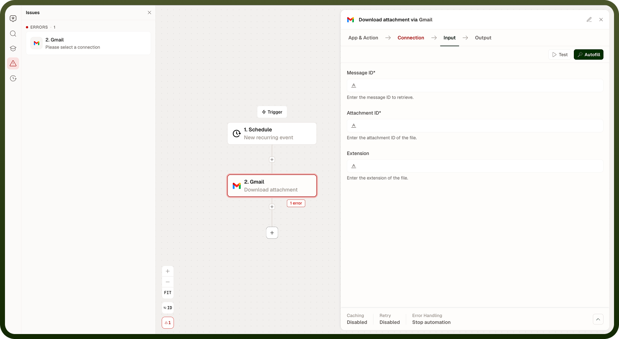
Task: Select the 2. Gmail Download attachment node
Action: point(272,186)
